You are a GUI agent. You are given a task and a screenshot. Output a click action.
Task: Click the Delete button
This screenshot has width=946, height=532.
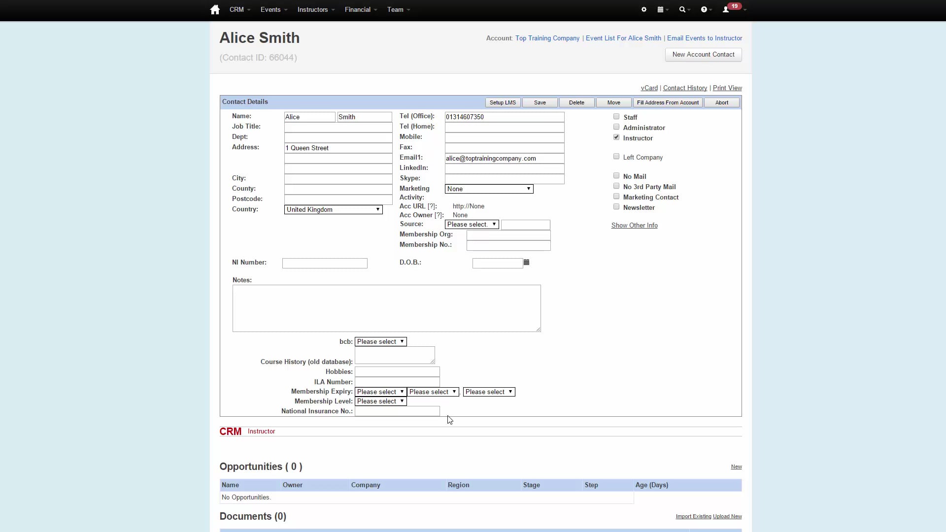(x=576, y=102)
